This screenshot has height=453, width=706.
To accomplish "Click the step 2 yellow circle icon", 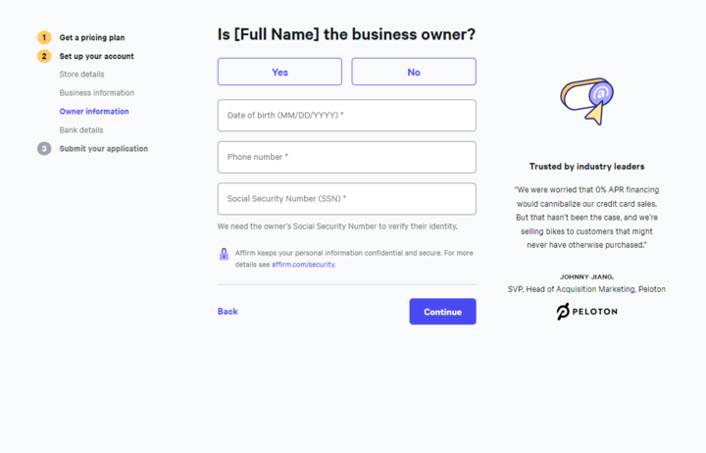I will [44, 56].
